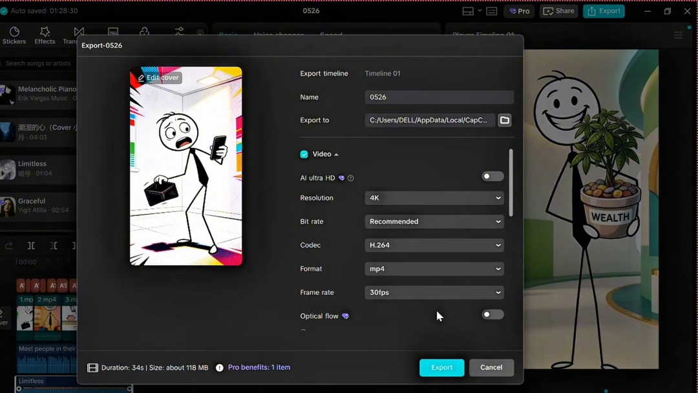Open the Format dropdown showing mp4
The width and height of the screenshot is (698, 393).
434,269
